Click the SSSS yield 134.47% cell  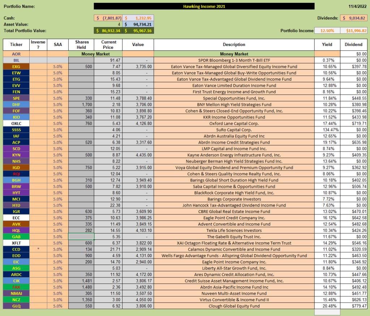pos(327,130)
